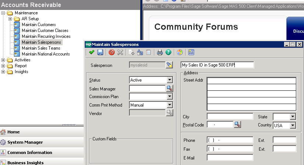304x165 pixels.
Task: Expand the Activities folder in tree
Action: 3,60
